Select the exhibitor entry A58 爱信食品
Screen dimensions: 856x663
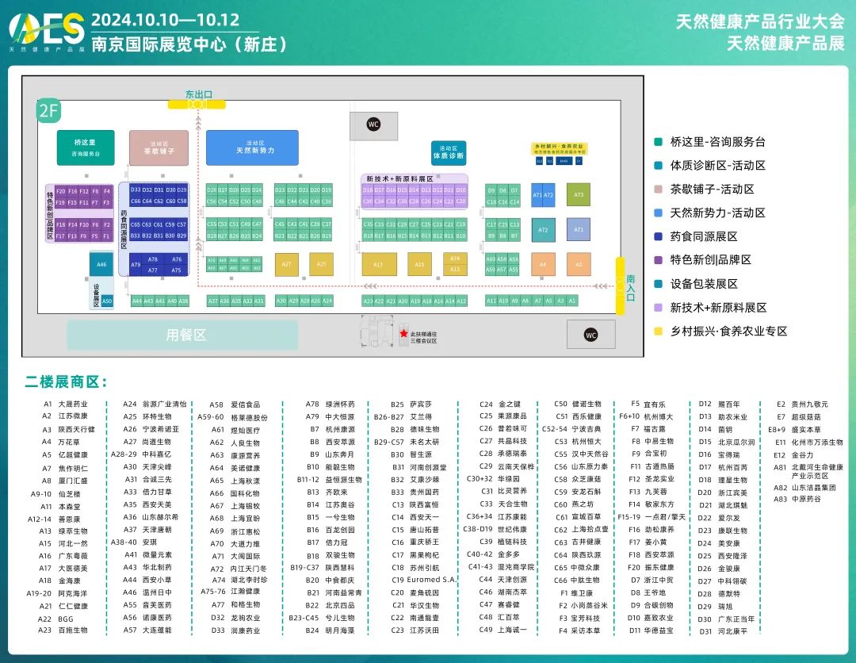[x=235, y=404]
